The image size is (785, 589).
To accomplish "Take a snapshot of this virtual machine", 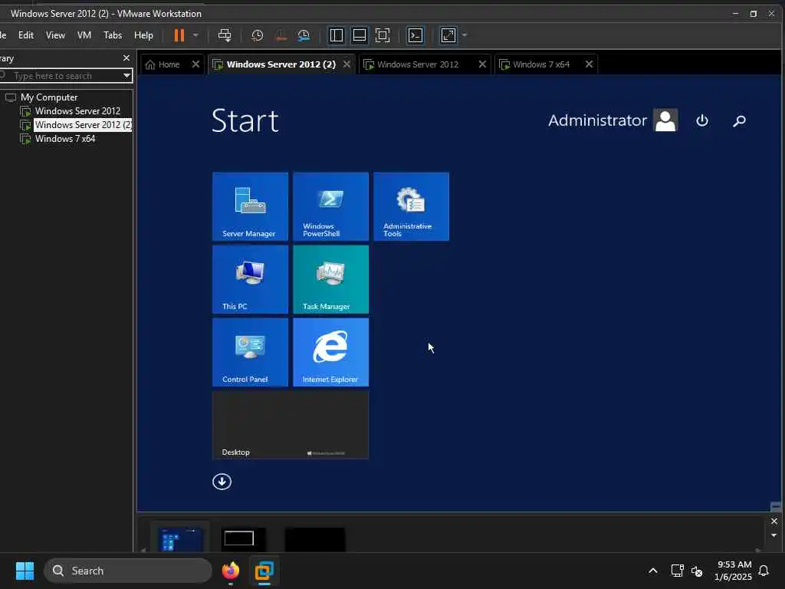I will tap(258, 35).
